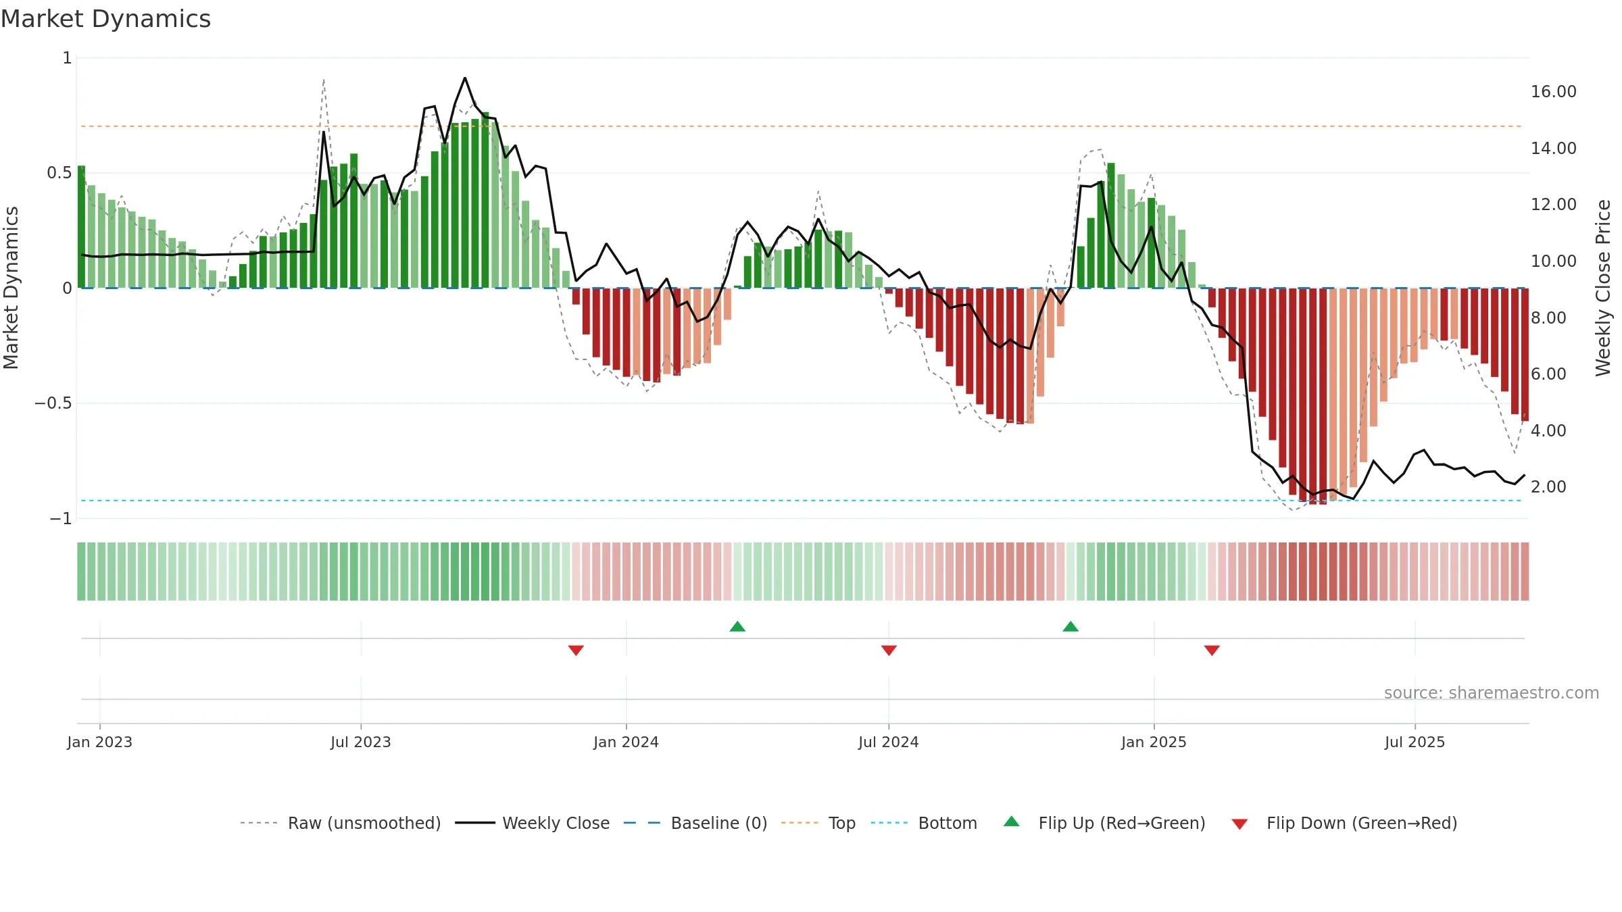Select the red flip-down marker near late November 2023
Screen dimensions: 1622x912
(x=576, y=650)
